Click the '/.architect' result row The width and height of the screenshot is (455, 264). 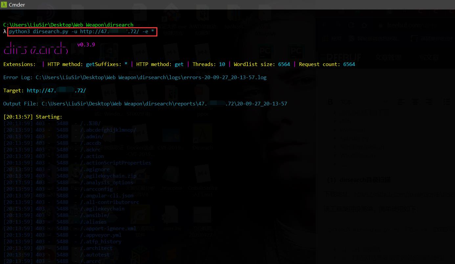coord(58,248)
